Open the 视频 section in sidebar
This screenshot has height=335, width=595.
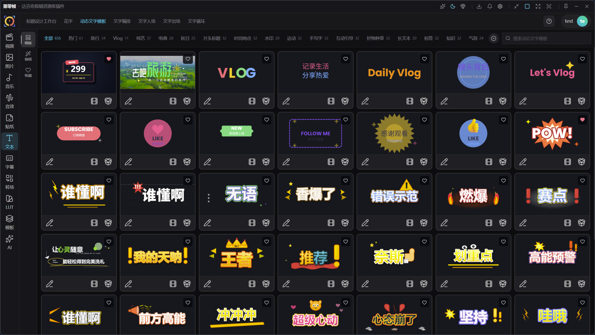[x=10, y=41]
